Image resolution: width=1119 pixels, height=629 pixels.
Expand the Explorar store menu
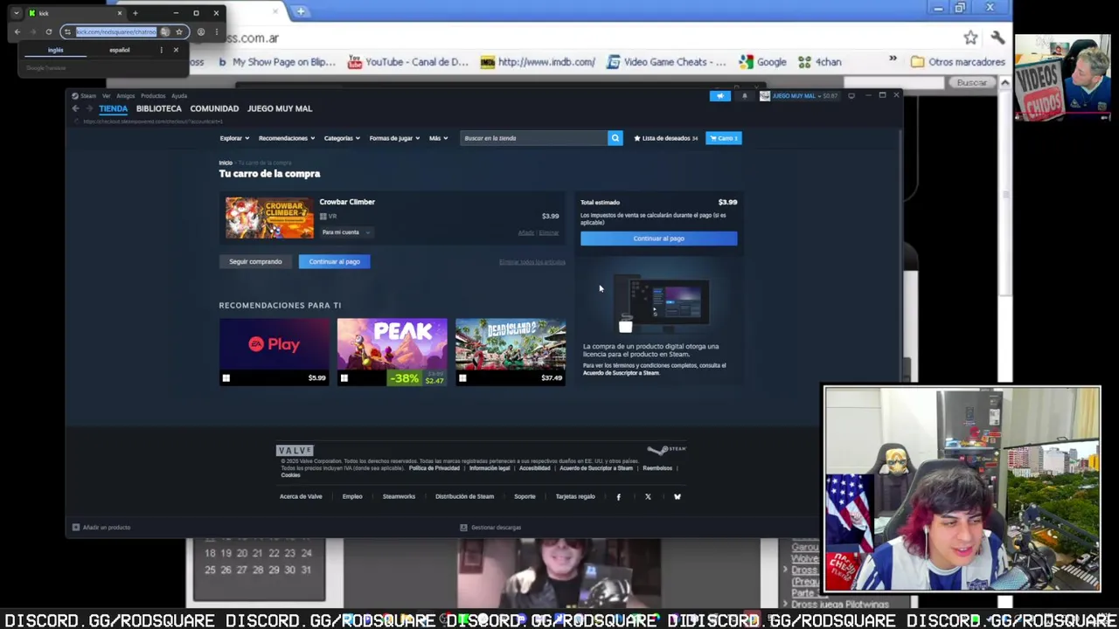click(234, 138)
